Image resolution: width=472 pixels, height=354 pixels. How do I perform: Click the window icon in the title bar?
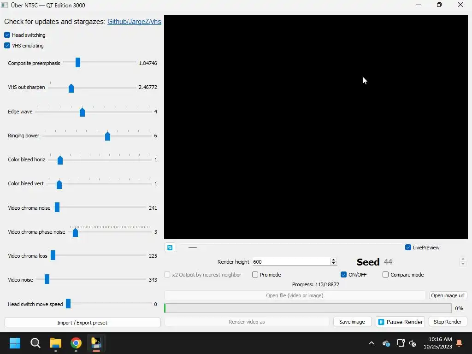tap(5, 5)
